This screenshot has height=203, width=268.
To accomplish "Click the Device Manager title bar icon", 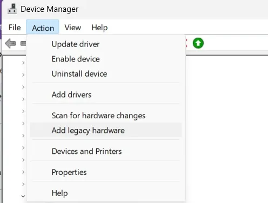I will click(12, 9).
